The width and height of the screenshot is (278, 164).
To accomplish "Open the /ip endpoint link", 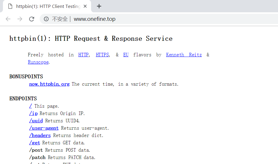I will tap(33, 114).
